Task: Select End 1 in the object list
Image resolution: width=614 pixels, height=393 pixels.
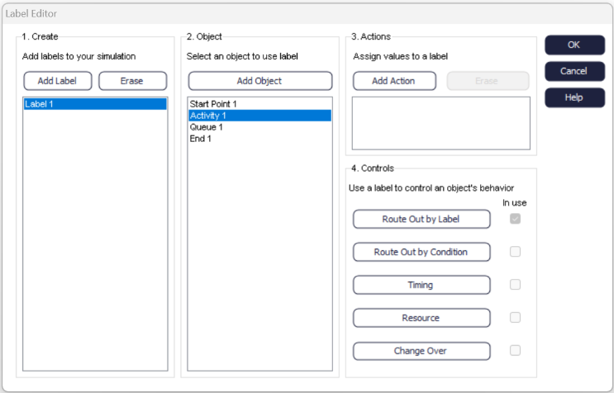Action: click(x=201, y=139)
